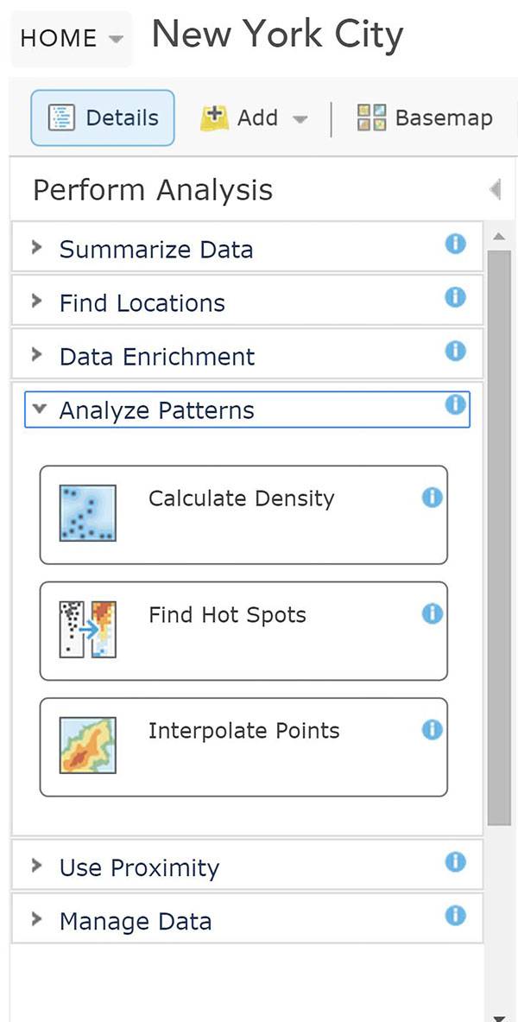Show info for Manage Data category
This screenshot has height=1022, width=518.
pos(455,916)
